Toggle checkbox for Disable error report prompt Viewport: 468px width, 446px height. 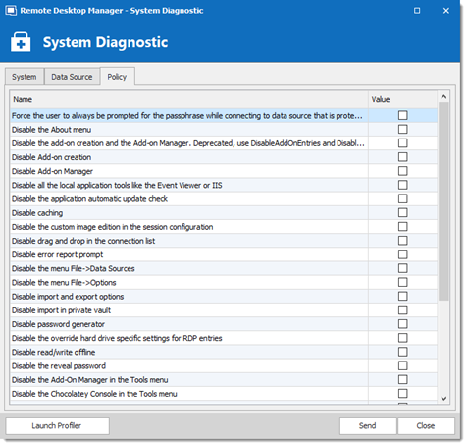tap(403, 254)
